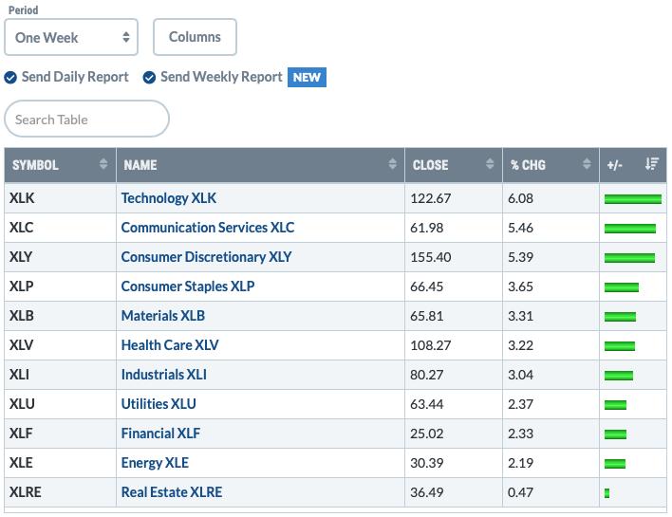672x517 pixels.
Task: Select the XLE symbol cell
Action: 60,463
